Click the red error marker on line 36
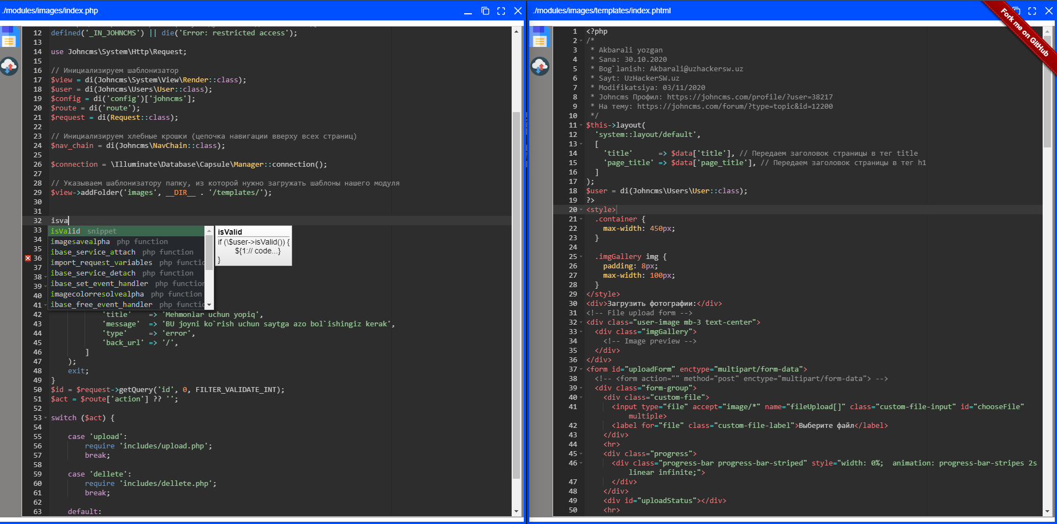Image resolution: width=1057 pixels, height=524 pixels. tap(28, 258)
